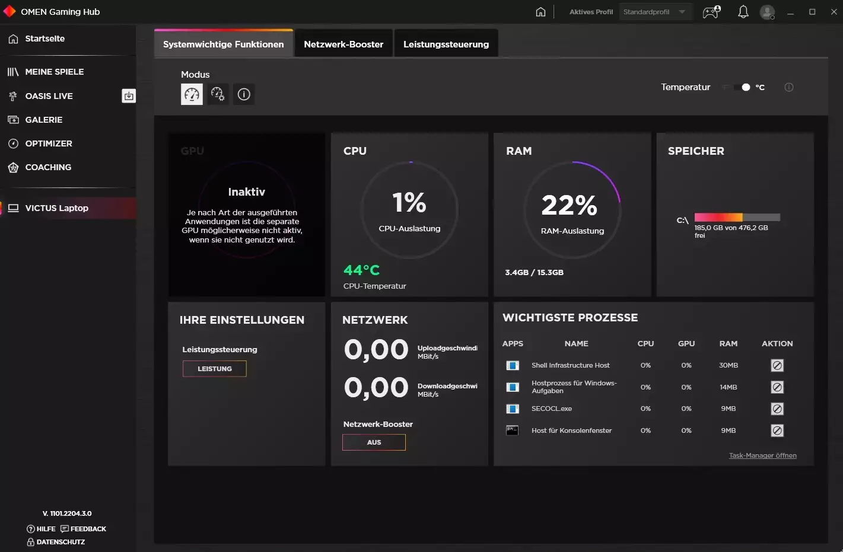The height and width of the screenshot is (552, 843).
Task: Click the 3.4GB / 15.3GB RAM text
Action: click(x=534, y=272)
